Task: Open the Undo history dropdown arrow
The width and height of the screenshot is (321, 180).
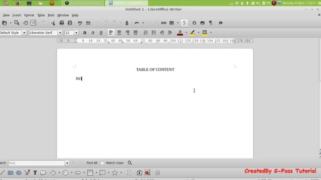Action: (143, 23)
